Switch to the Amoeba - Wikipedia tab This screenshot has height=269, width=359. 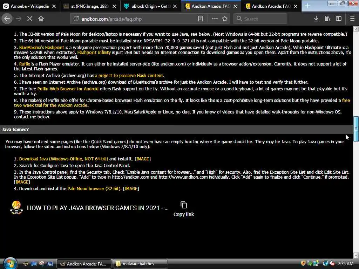coord(30,6)
